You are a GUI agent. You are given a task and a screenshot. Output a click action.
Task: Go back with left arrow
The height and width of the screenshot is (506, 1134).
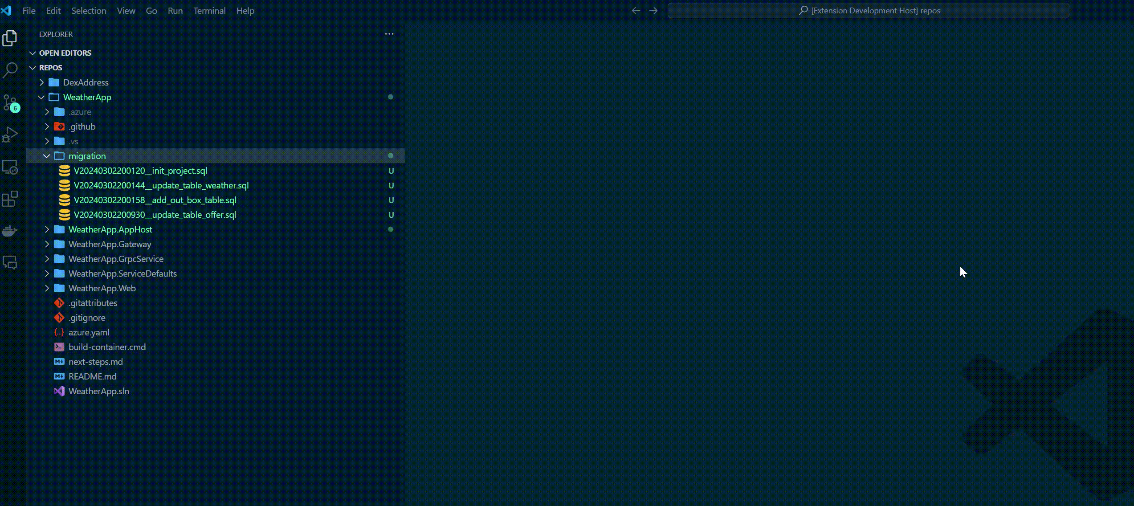coord(636,11)
